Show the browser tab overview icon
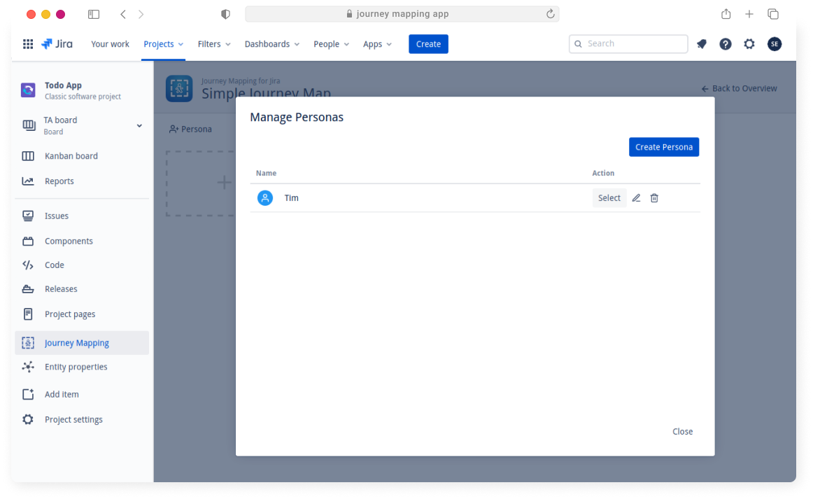This screenshot has width=813, height=499. point(773,14)
